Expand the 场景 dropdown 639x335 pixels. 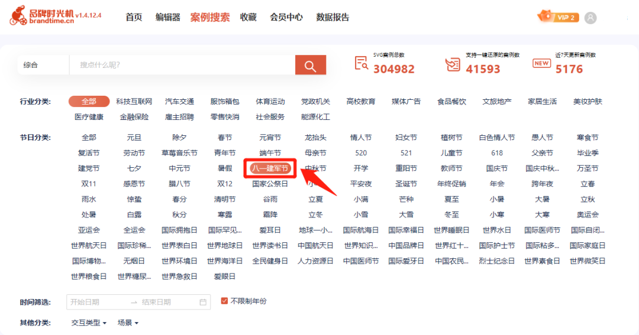click(x=128, y=323)
